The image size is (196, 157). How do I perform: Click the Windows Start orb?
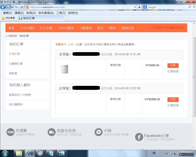tap(5, 153)
